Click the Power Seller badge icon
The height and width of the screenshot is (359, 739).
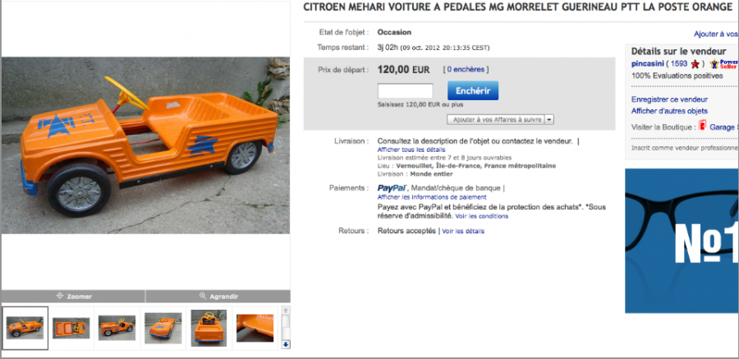(723, 64)
